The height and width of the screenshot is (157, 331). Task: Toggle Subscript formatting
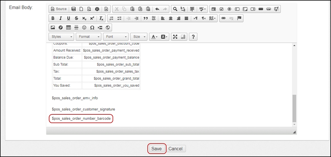tap(84, 18)
